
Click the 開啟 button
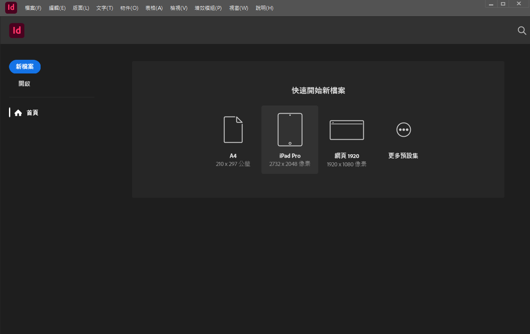24,84
